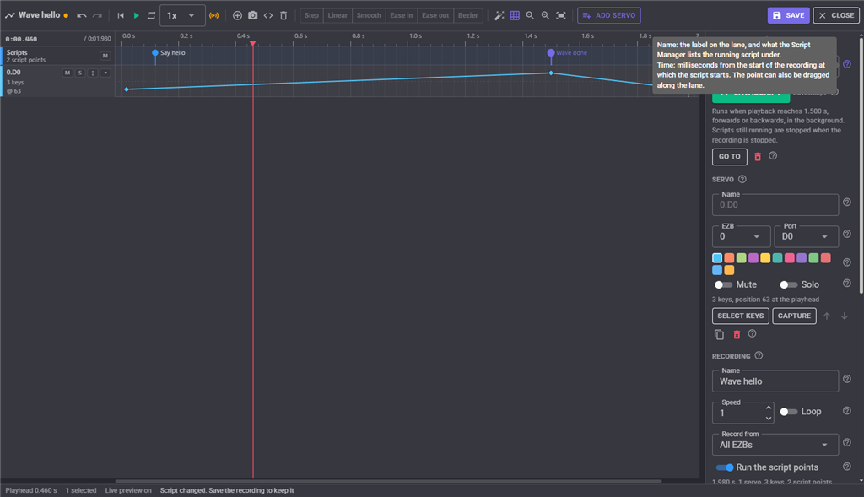Click the undo arrow icon
The width and height of the screenshot is (864, 497).
tap(82, 15)
